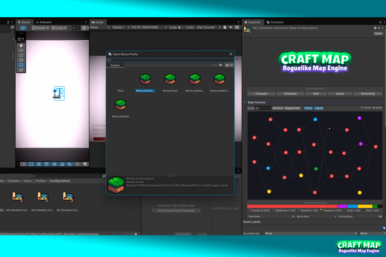The width and height of the screenshot is (386, 257).
Task: Apply the Compact quick preset
Action: click(x=262, y=94)
